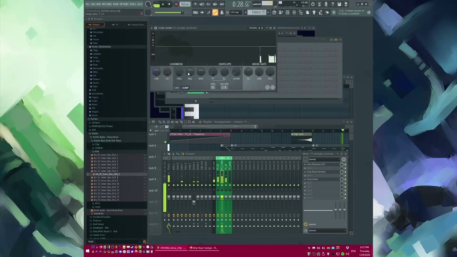Image resolution: width=457 pixels, height=257 pixels.
Task: Open the help question mark icon
Action: pos(332,4)
